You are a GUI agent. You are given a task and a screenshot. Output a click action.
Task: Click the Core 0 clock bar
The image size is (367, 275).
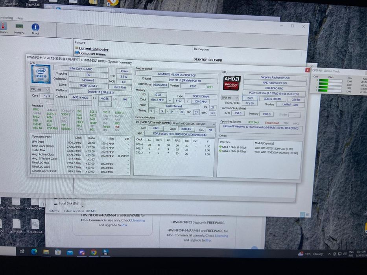(x=330, y=81)
